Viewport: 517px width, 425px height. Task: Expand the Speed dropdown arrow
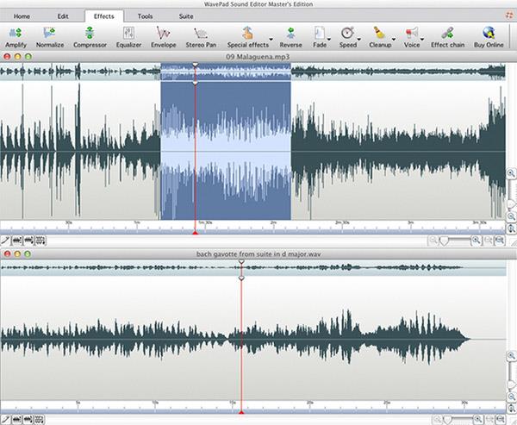click(x=359, y=40)
